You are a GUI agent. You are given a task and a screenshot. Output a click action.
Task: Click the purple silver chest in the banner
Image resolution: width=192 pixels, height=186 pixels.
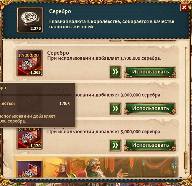point(29,169)
